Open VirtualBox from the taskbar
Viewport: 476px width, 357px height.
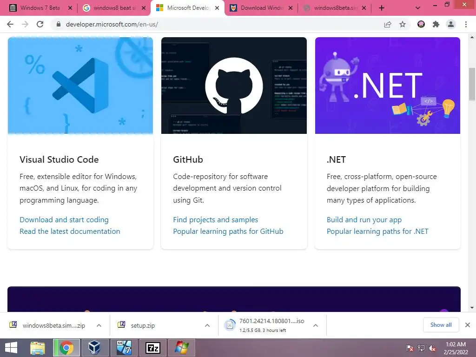94,348
